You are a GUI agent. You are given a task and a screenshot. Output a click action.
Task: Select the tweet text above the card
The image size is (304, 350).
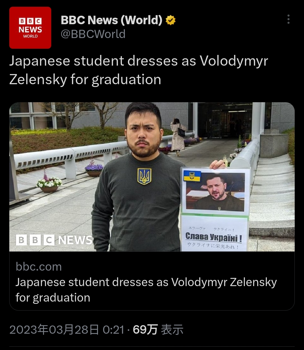click(138, 70)
